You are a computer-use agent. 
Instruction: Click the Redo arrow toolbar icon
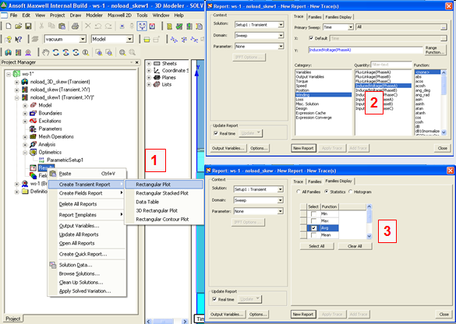tap(108, 26)
